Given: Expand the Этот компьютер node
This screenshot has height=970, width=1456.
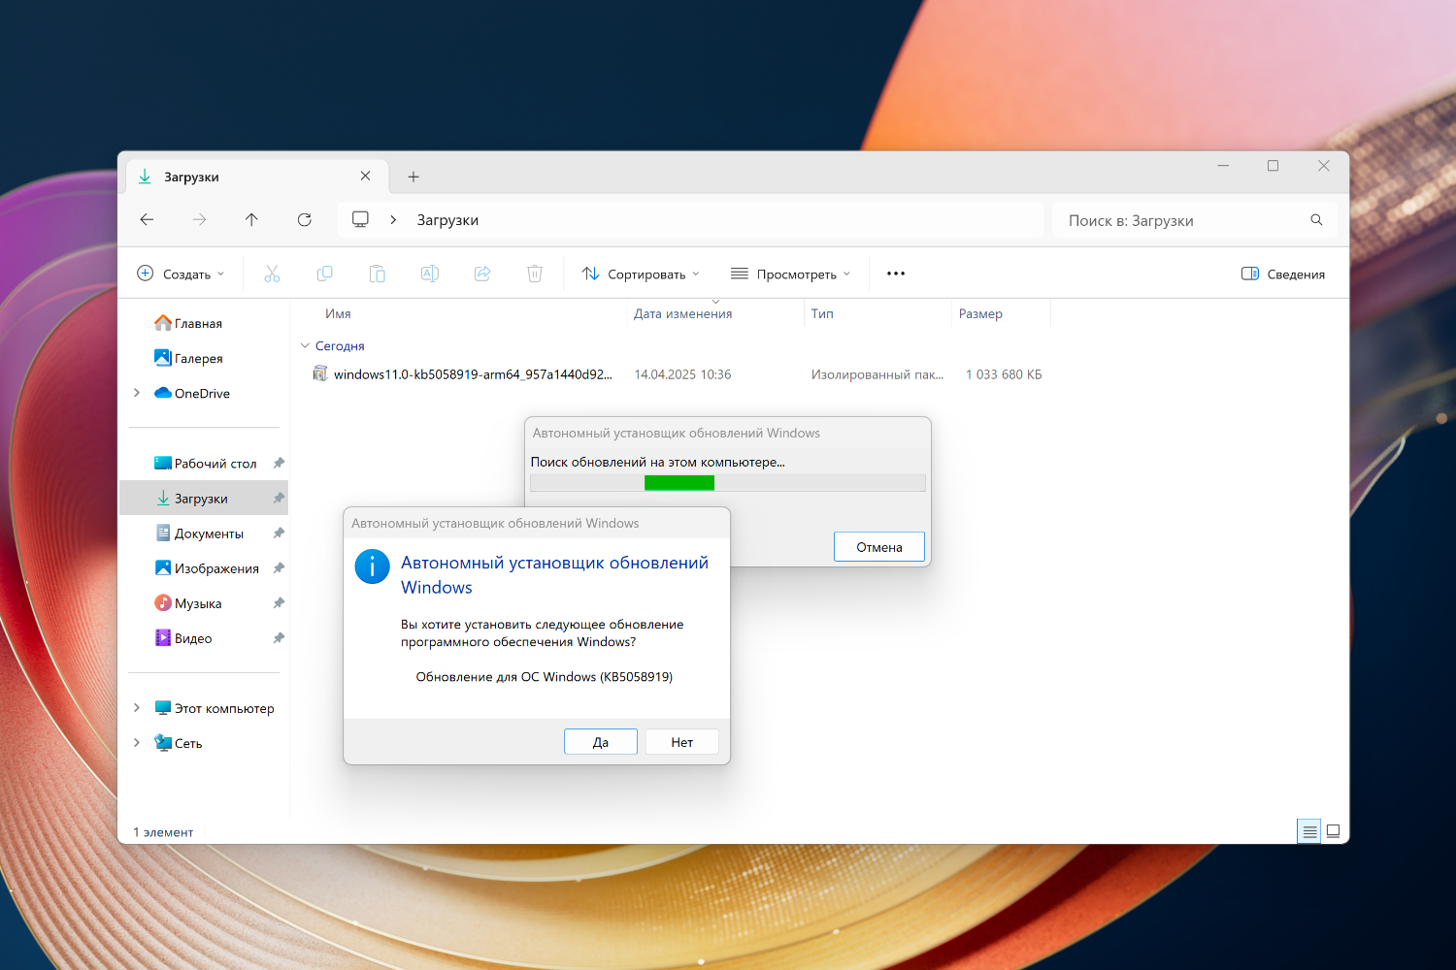Looking at the screenshot, I should (137, 708).
